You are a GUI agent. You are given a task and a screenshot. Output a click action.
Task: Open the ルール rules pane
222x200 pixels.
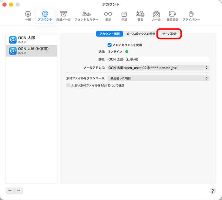point(156,15)
